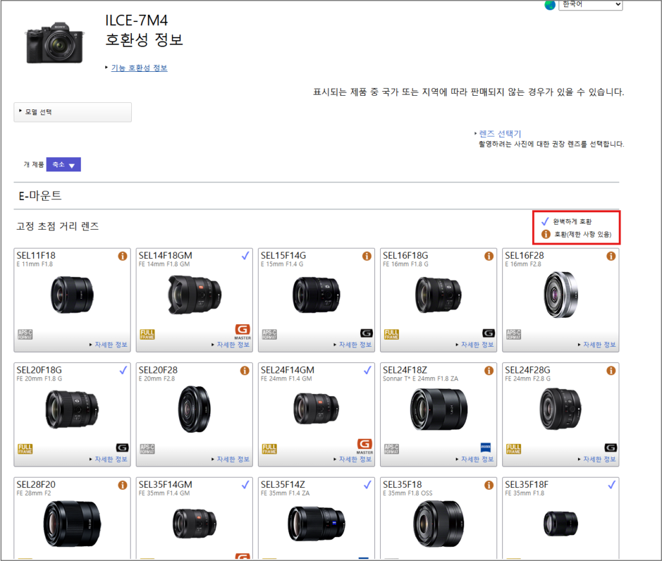Click the 'SEL15F14G' model name text
Screen dimensions: 662x561
(283, 256)
